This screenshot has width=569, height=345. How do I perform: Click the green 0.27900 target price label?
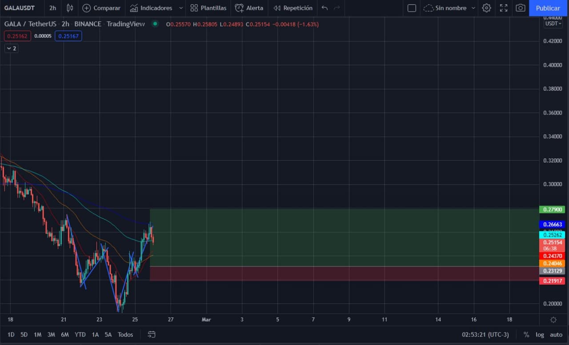[552, 210]
